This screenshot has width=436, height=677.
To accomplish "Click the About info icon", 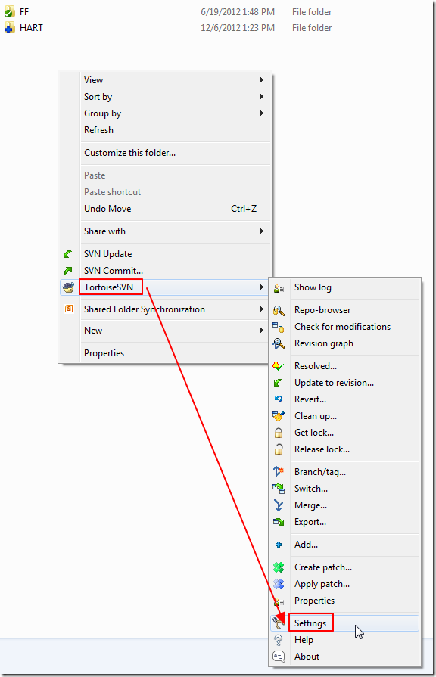I will 279,657.
